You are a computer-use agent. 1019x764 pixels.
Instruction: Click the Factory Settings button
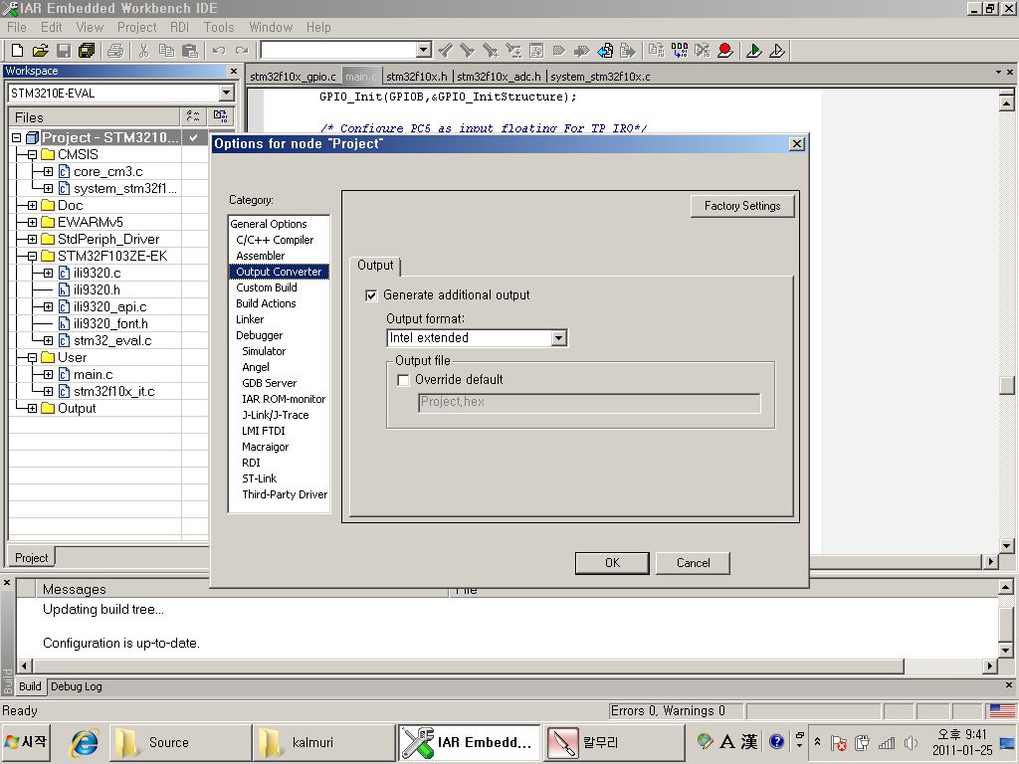coord(742,206)
